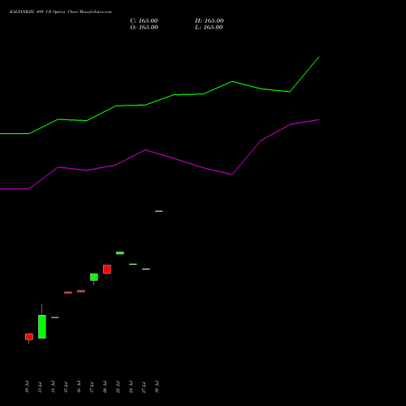Select the high value 'H: 165.00'
This screenshot has height=406, width=406.
[x=209, y=21]
